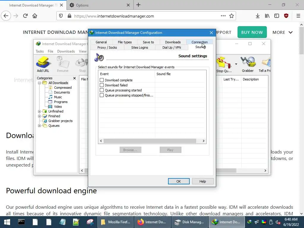
Task: Expand the Finished category node
Action: tap(39, 116)
